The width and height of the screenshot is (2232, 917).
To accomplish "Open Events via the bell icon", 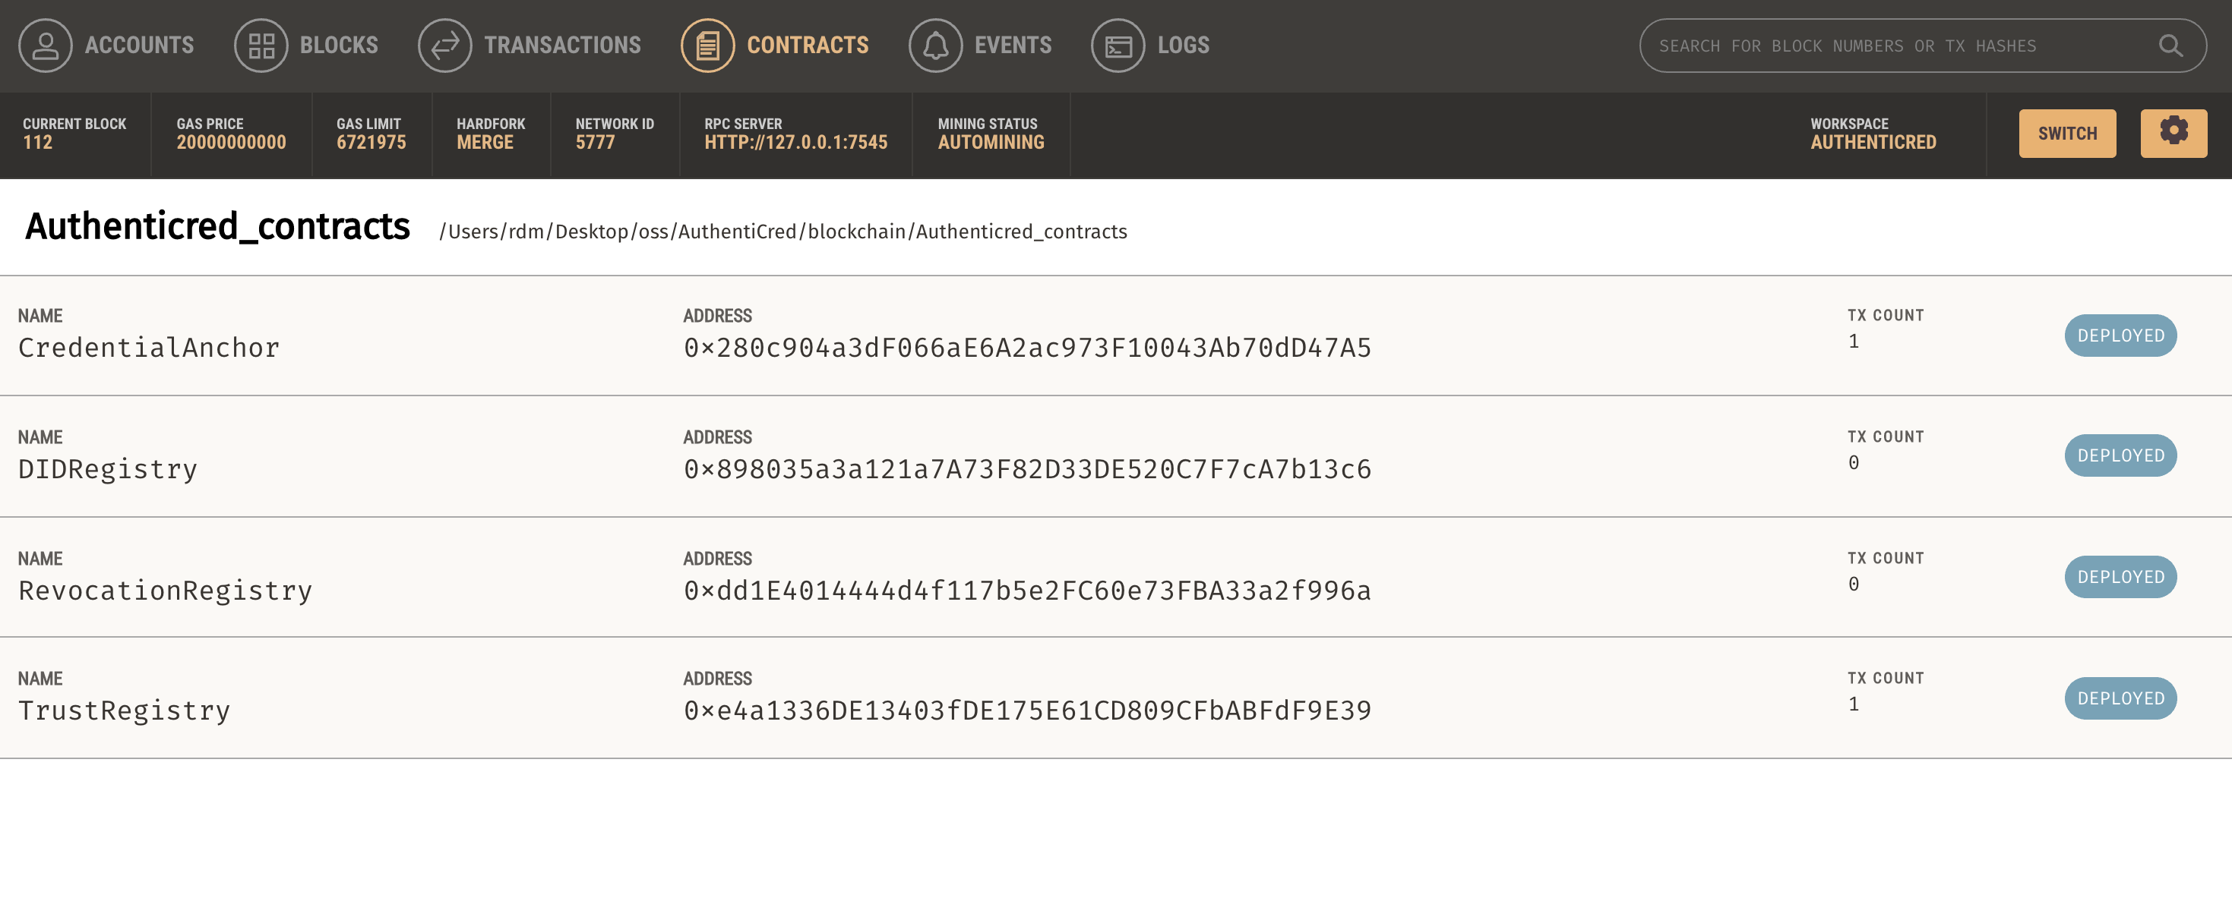I will [936, 45].
